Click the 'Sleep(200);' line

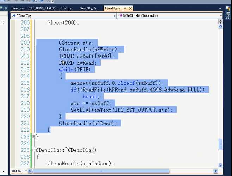tap(63, 22)
